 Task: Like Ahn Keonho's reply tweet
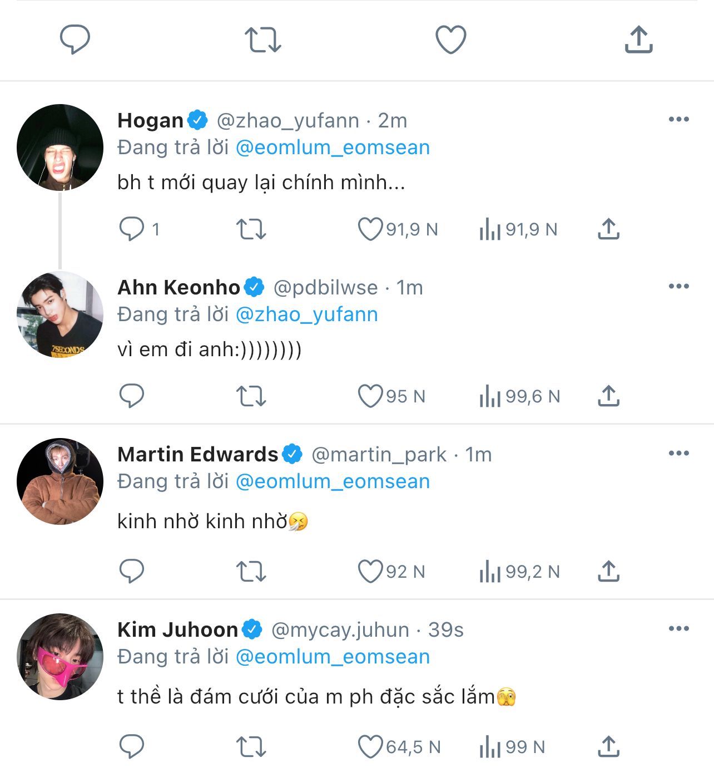370,396
